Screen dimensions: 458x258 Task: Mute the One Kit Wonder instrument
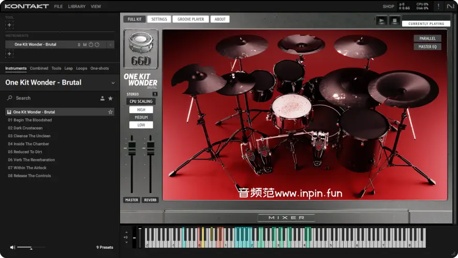coord(85,45)
